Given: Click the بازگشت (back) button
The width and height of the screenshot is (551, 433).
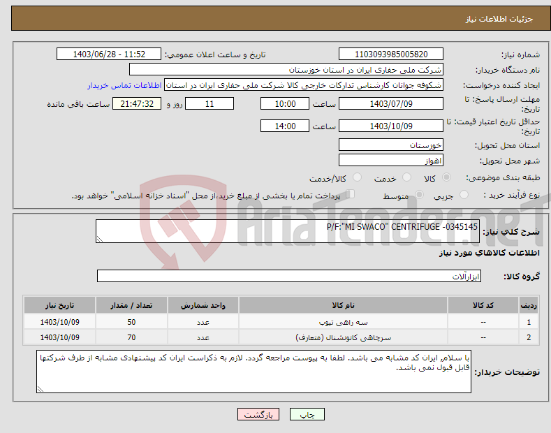Looking at the screenshot, I should pyautogui.click(x=258, y=414).
